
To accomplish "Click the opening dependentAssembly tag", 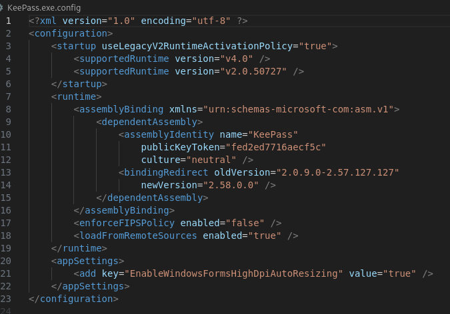I will click(x=149, y=122).
